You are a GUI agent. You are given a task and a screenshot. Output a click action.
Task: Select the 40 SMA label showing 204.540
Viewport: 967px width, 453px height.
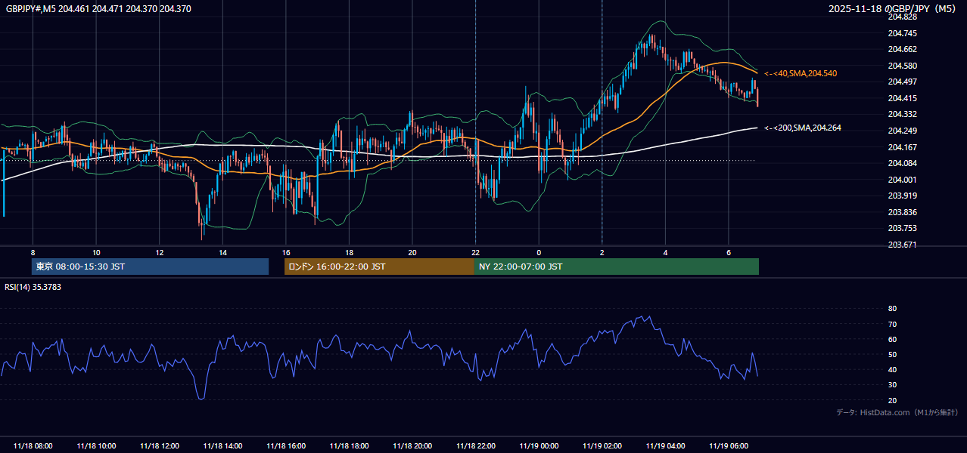click(801, 73)
